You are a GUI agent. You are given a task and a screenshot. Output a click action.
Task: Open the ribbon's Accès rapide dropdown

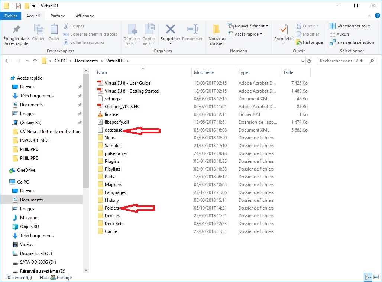(x=245, y=34)
